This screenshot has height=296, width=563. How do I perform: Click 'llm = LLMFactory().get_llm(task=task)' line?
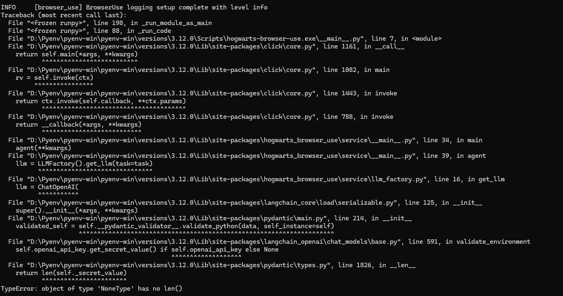(x=84, y=164)
